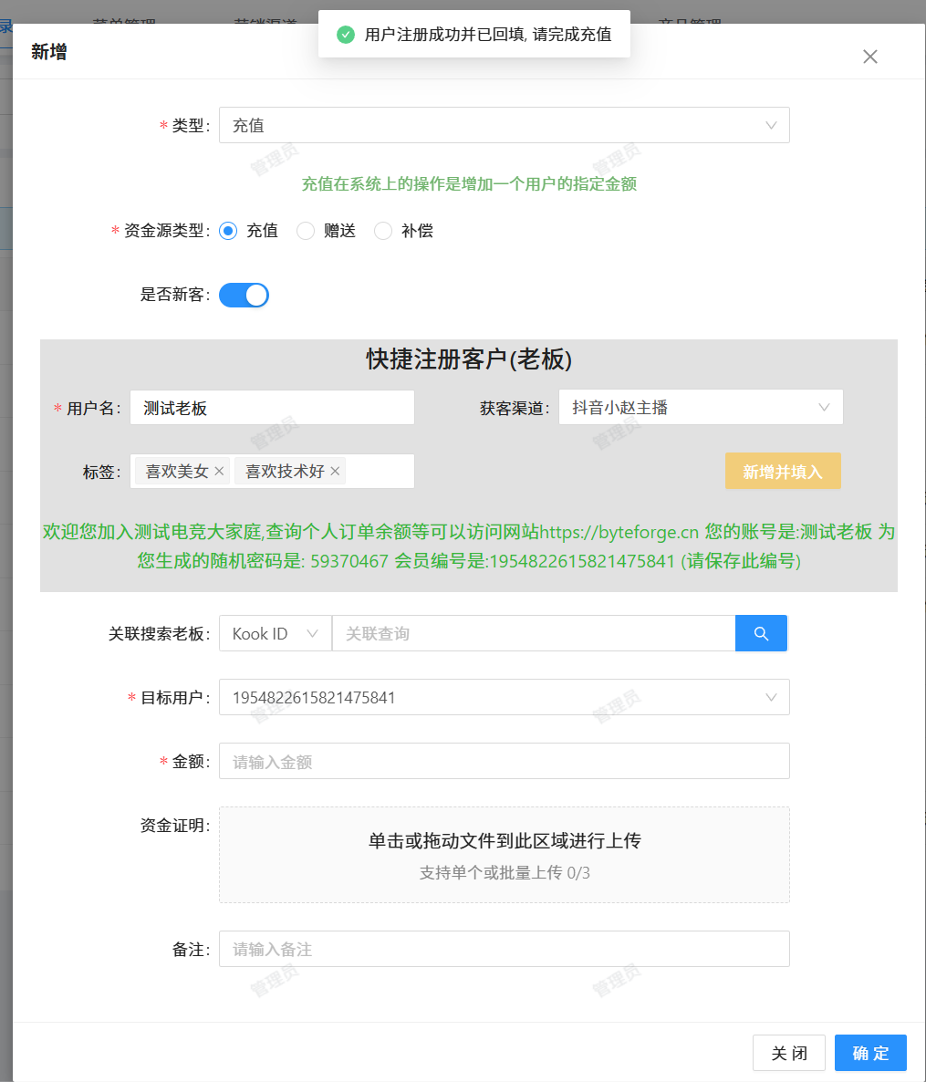Click the 备注 input field
The width and height of the screenshot is (926, 1082).
click(505, 949)
